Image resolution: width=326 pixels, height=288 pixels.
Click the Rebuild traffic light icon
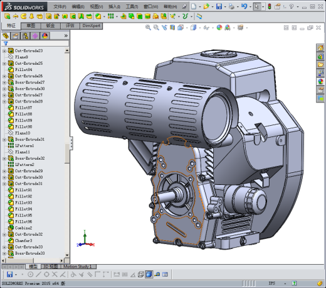(270, 6)
